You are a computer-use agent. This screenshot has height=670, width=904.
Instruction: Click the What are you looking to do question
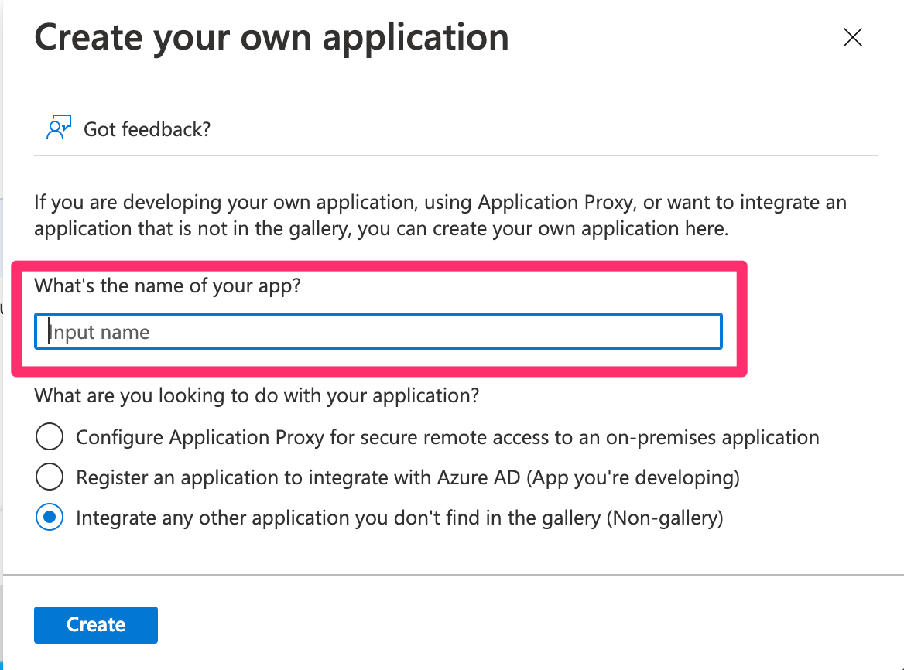tap(256, 396)
